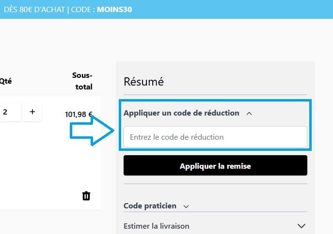Click the Sous-total column header

(82, 81)
